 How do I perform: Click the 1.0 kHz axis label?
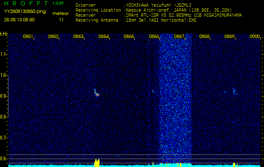pyautogui.click(x=3, y=75)
